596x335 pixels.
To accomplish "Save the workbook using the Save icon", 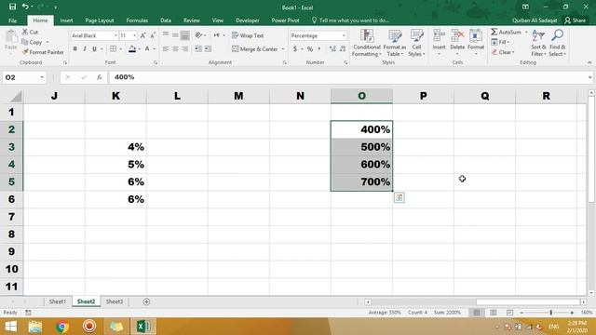I will point(12,7).
